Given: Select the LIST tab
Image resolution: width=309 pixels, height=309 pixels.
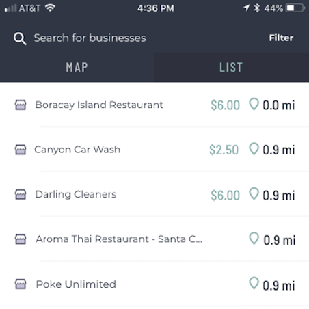Looking at the screenshot, I should click(x=232, y=68).
